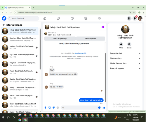Screen dimensions: 146x122
Task: Expand Chat members section
Action: (125, 58)
